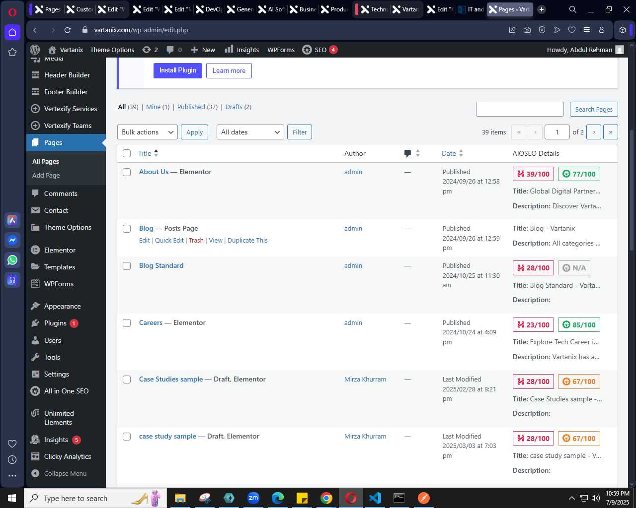The height and width of the screenshot is (508, 636).
Task: Open the Opera sidebar home icon
Action: 12,32
